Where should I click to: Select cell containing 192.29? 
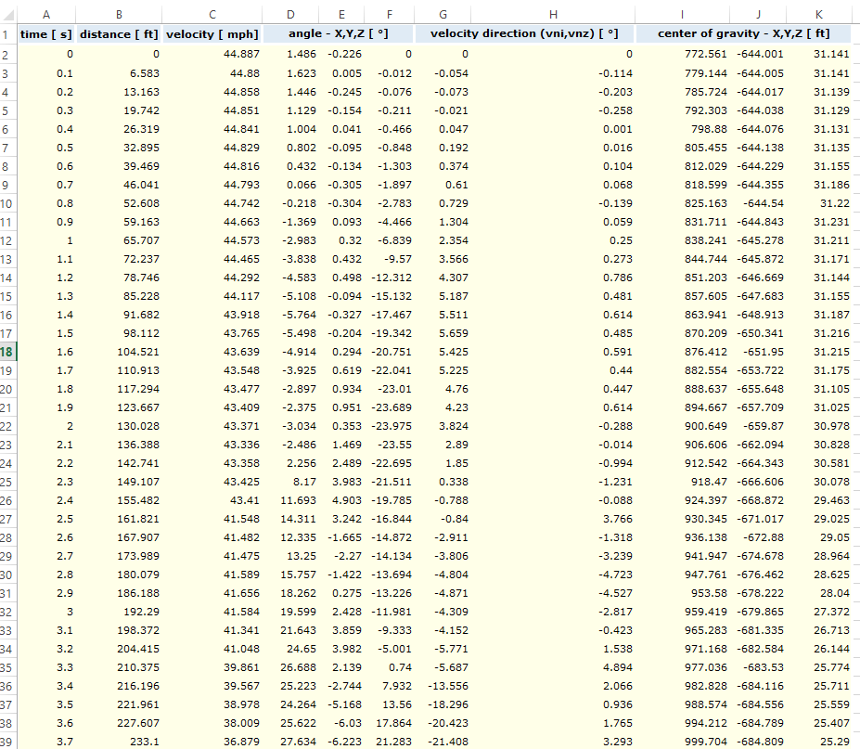click(x=119, y=612)
